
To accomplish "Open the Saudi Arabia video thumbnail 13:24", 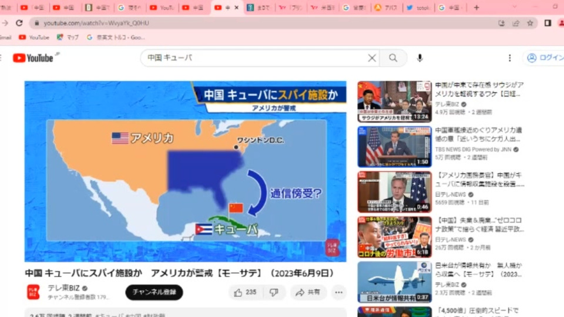I will (395, 102).
